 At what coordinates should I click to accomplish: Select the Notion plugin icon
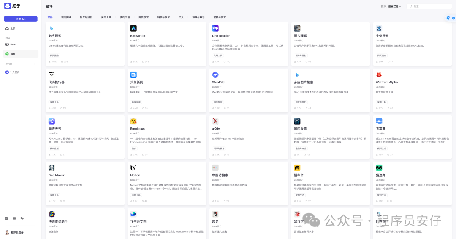[x=133, y=167]
